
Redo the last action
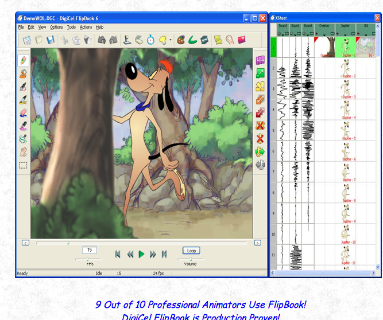tap(113, 40)
